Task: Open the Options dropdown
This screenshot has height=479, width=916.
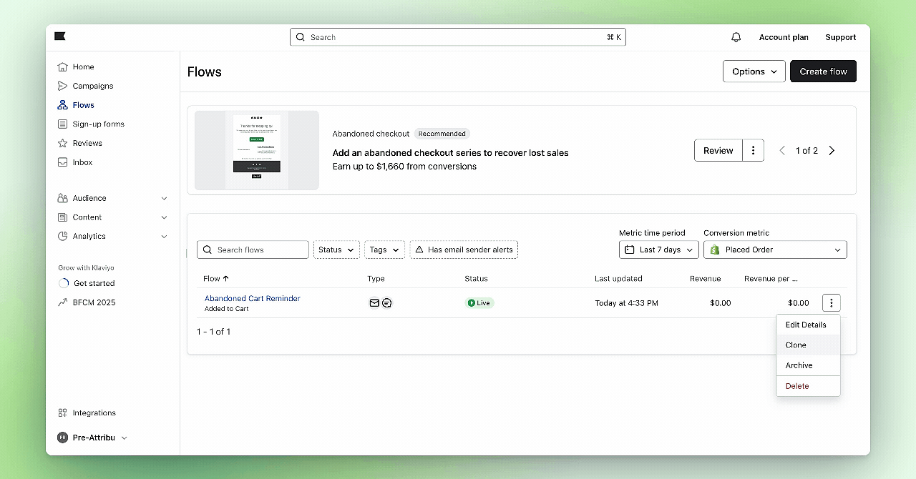Action: (754, 71)
